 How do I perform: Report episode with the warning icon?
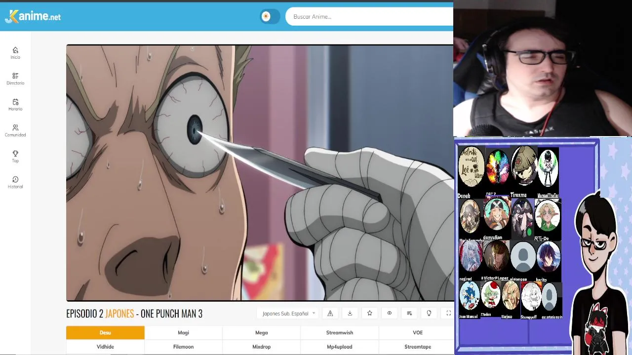coord(330,314)
